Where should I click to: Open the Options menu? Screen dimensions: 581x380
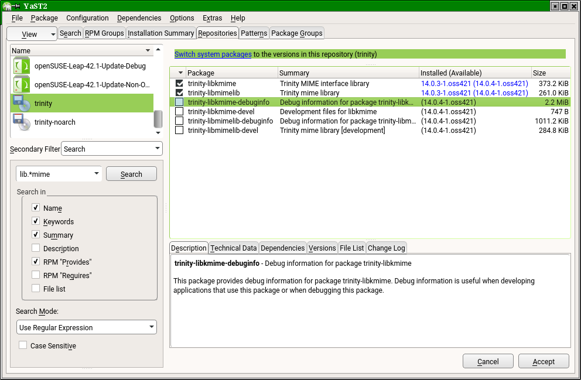click(x=182, y=18)
